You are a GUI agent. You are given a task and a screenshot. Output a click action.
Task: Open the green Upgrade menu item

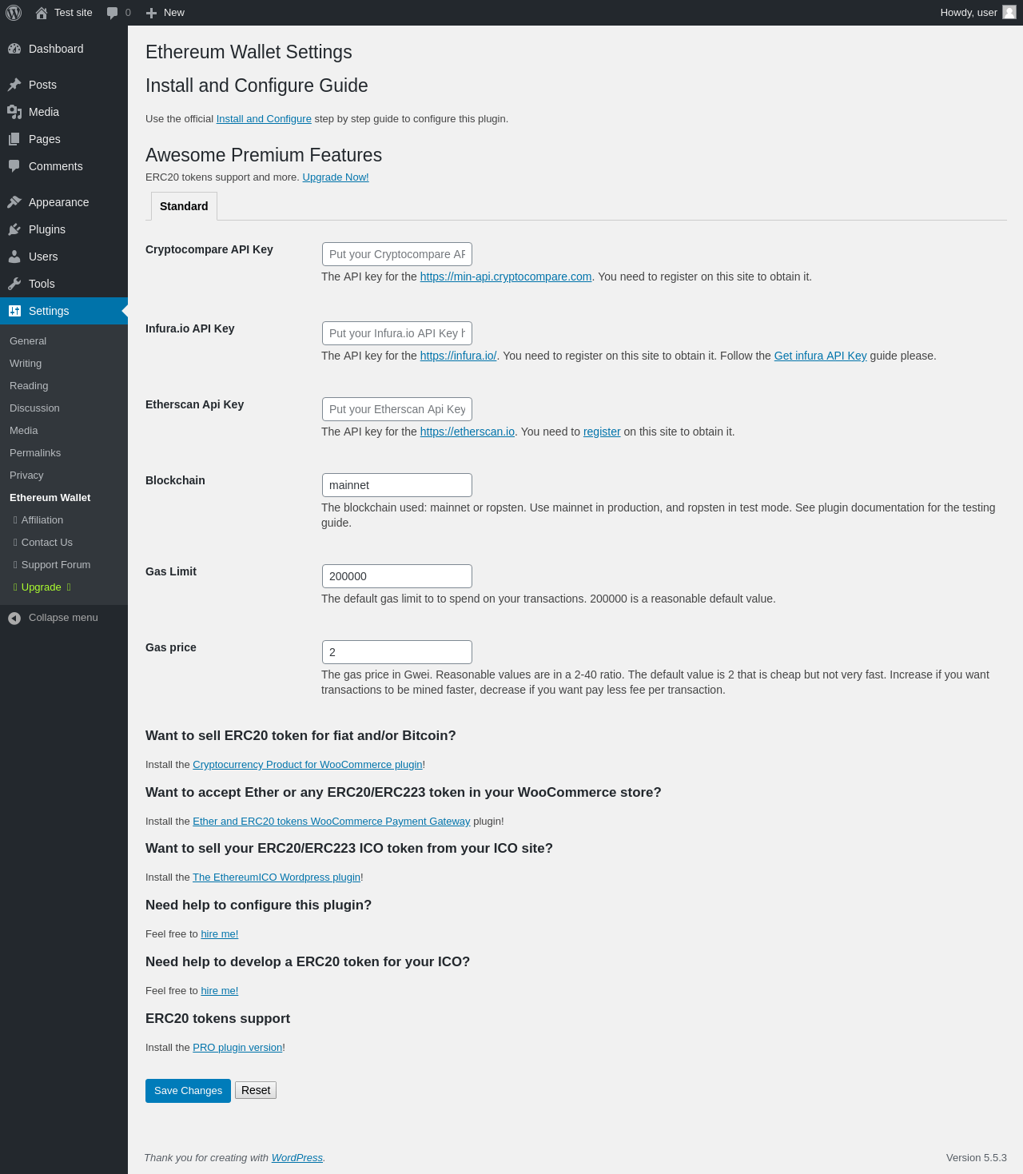pos(42,587)
